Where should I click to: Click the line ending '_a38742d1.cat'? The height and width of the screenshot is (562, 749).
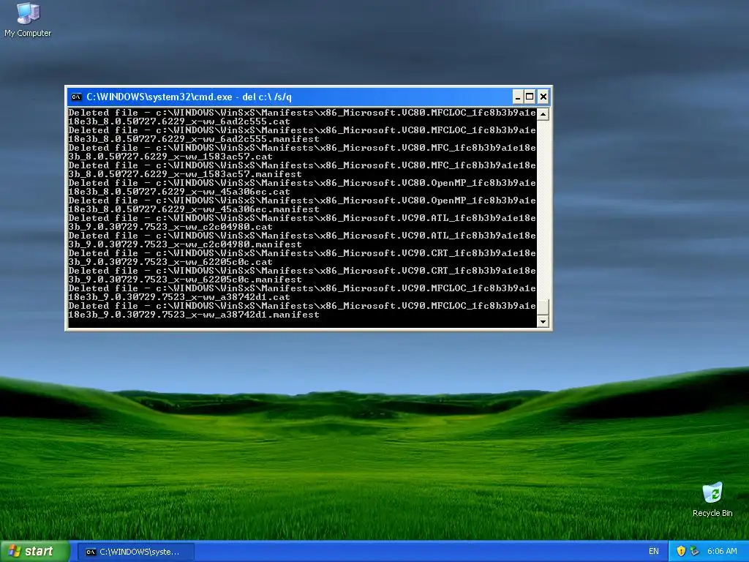[179, 297]
